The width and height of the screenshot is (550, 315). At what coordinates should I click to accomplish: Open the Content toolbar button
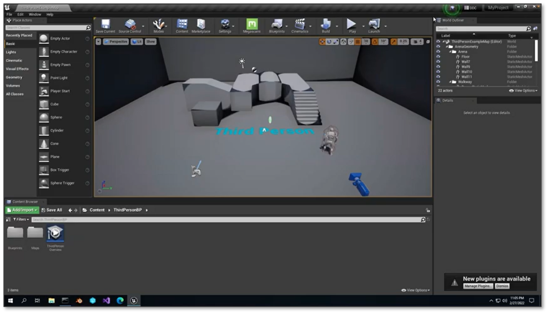182,26
